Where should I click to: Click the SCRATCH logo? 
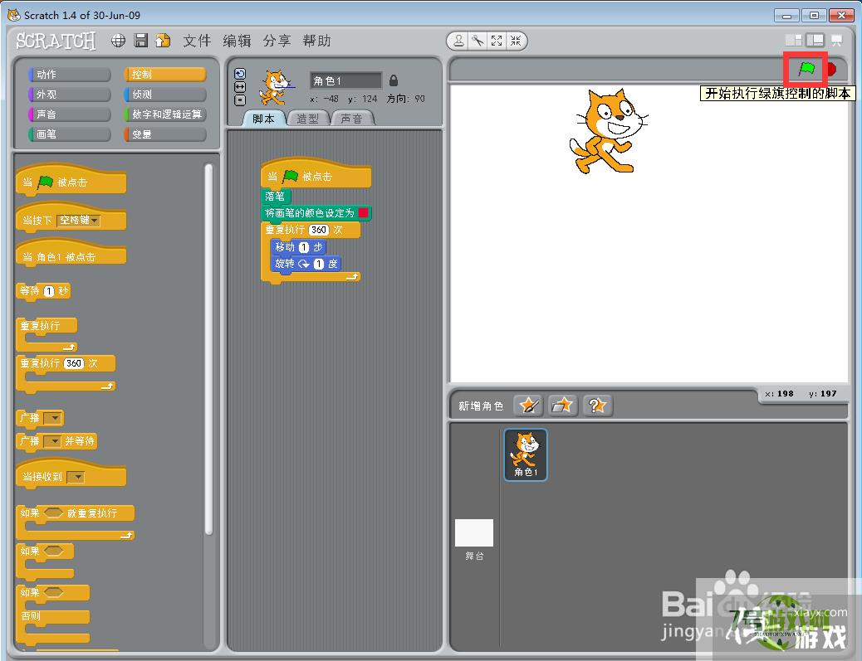56,41
